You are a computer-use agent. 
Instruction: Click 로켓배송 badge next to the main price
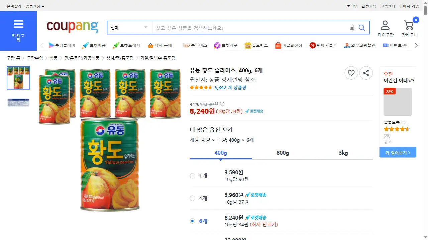coord(254,111)
